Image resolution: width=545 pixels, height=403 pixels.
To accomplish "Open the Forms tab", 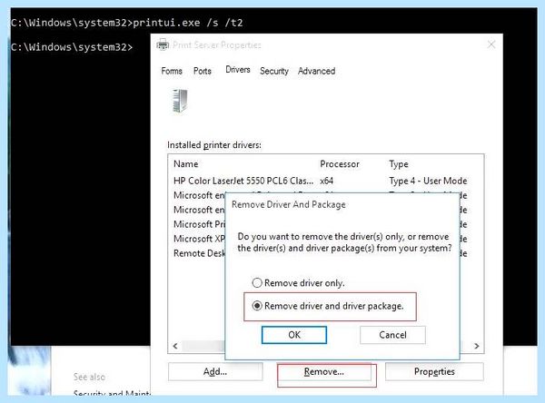I will pyautogui.click(x=172, y=71).
